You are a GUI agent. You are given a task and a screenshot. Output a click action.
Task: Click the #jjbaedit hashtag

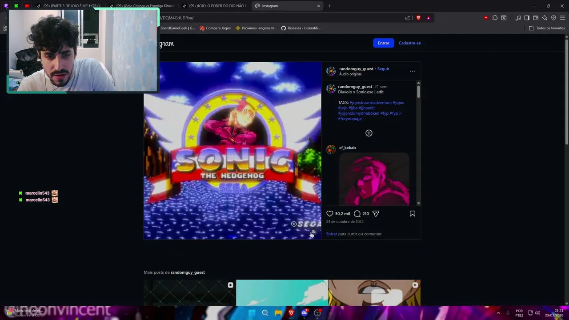coord(367,108)
